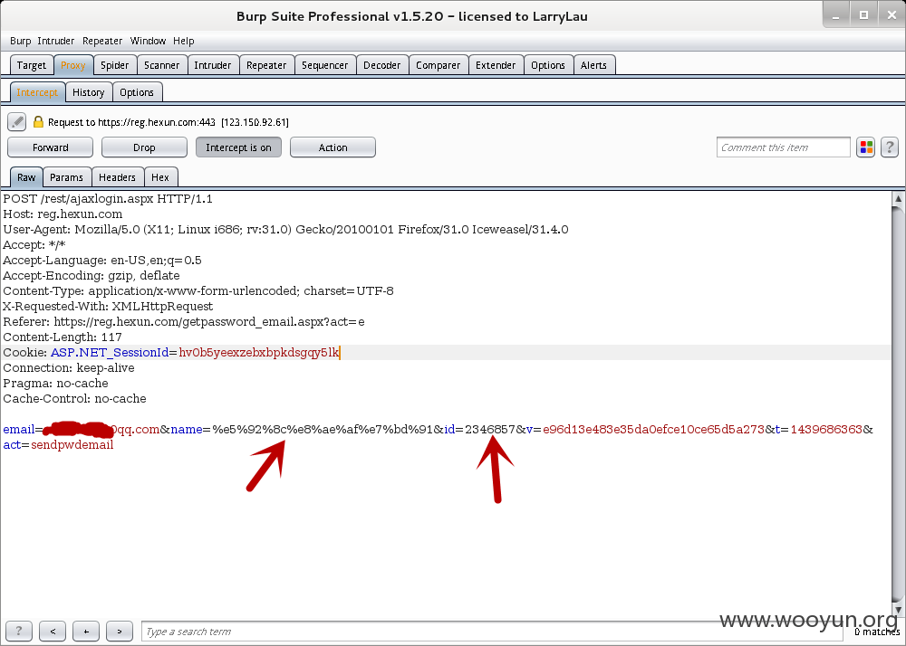
Task: Open the Sequencer tab
Action: [x=324, y=65]
